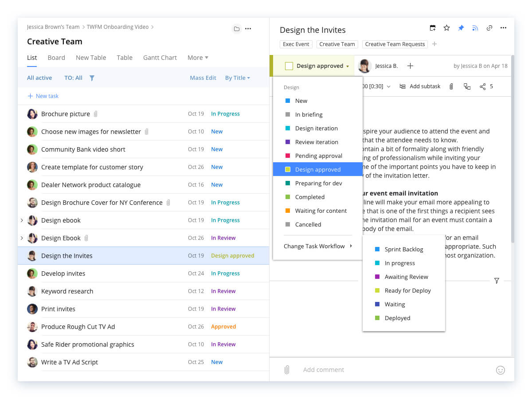The width and height of the screenshot is (532, 399).
Task: Click the New task button
Action: [43, 96]
